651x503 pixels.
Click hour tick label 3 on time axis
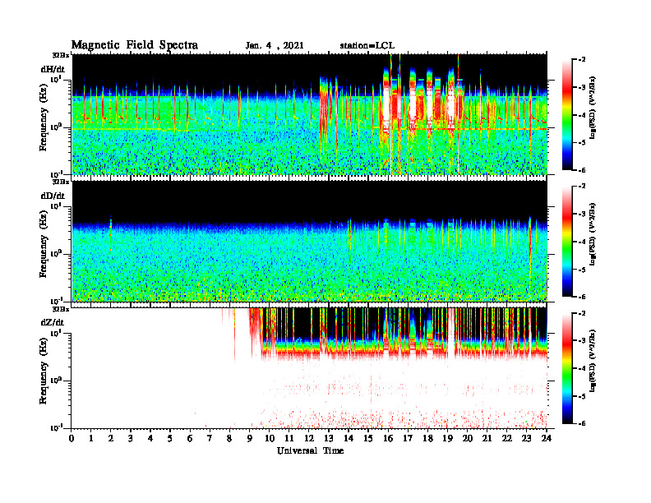pyautogui.click(x=131, y=439)
